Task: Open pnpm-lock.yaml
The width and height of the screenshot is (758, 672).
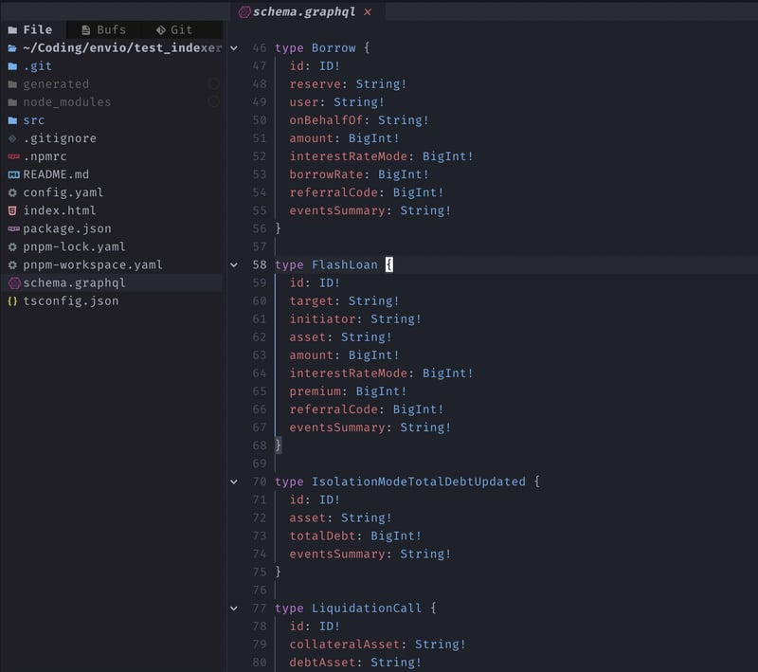Action: pyautogui.click(x=74, y=247)
